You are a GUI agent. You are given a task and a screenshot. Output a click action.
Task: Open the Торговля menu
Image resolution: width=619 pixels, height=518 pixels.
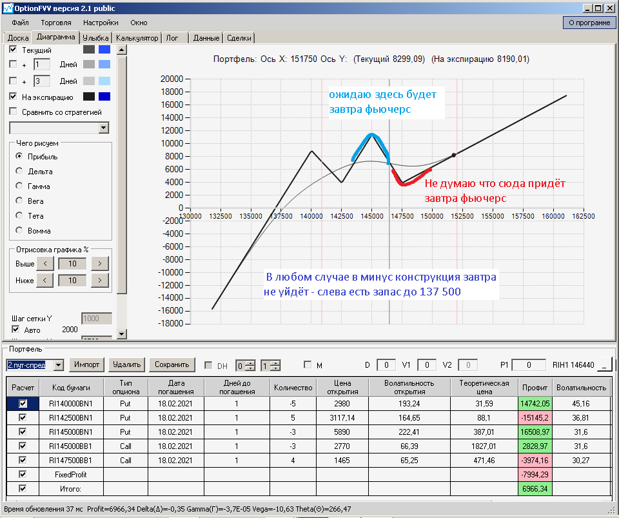pos(56,23)
